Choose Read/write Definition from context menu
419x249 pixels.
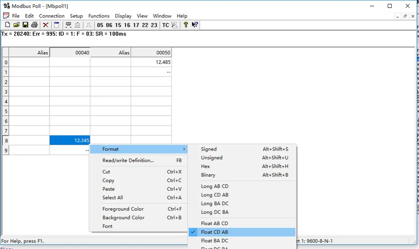point(128,161)
